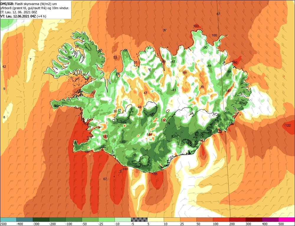Click the legend label -400
The width and height of the screenshot is (295, 226).
coord(19,224)
